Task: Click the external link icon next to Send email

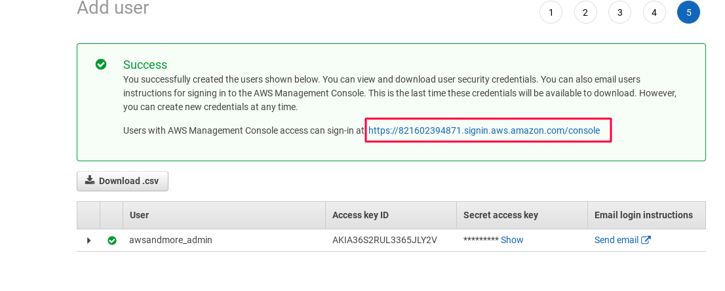Action: pyautogui.click(x=646, y=240)
